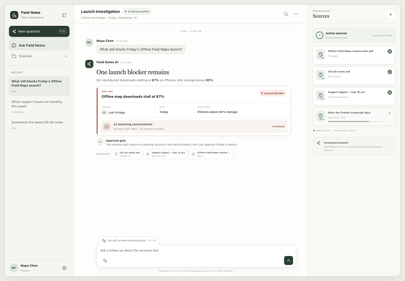
Task: Open citation 1 iOS QA notes.md
Action: tap(127, 154)
